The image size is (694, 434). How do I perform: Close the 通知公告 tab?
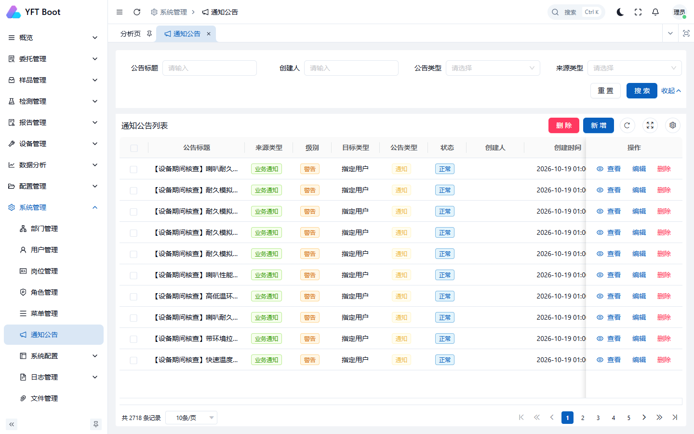click(x=209, y=34)
